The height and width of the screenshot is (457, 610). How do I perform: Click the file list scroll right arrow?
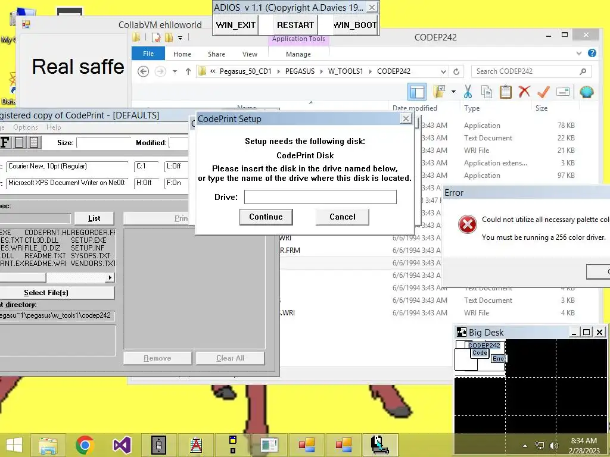click(110, 277)
